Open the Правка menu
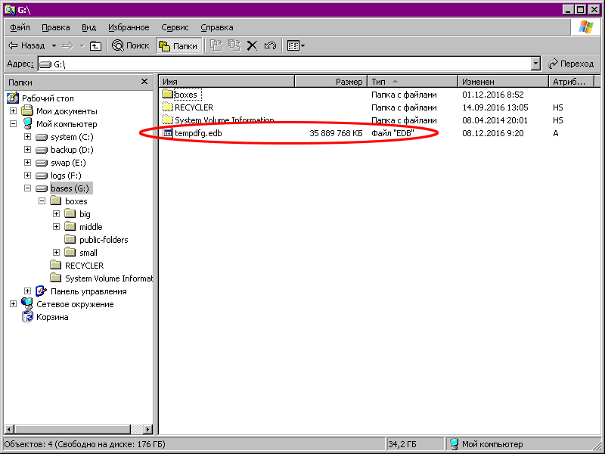This screenshot has width=605, height=454. [x=56, y=27]
